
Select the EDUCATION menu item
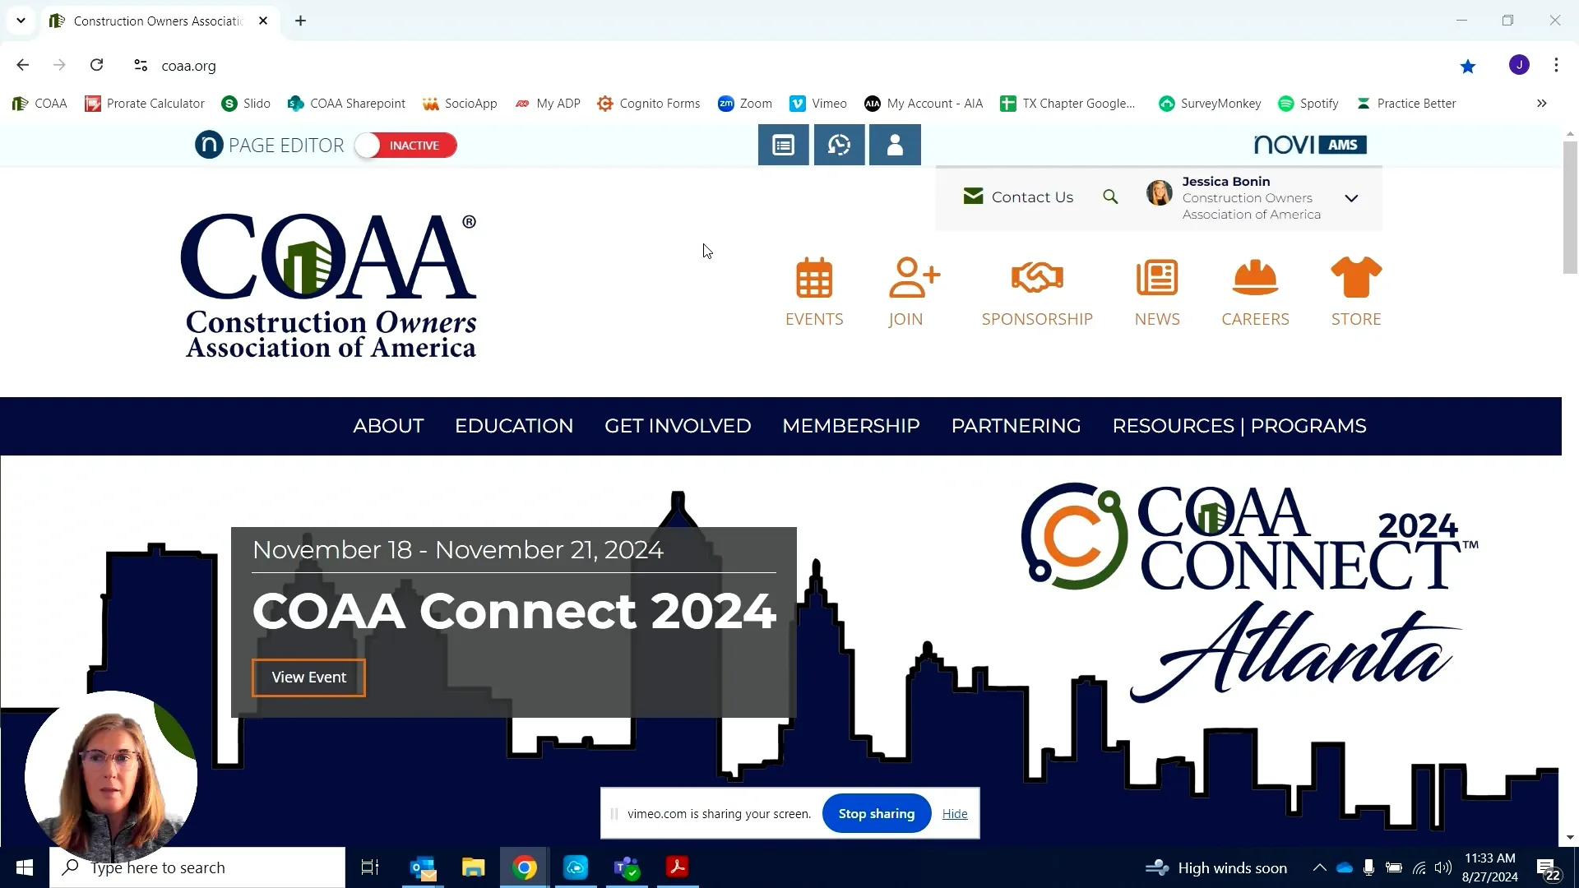[514, 426]
